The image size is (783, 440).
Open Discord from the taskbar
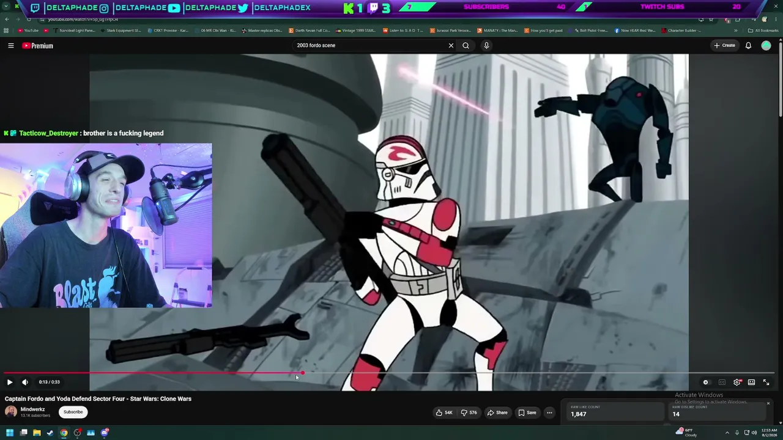coord(105,433)
